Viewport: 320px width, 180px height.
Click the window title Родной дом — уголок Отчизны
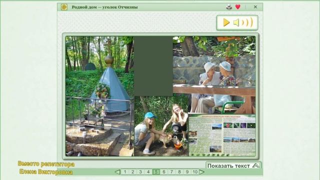(104, 7)
